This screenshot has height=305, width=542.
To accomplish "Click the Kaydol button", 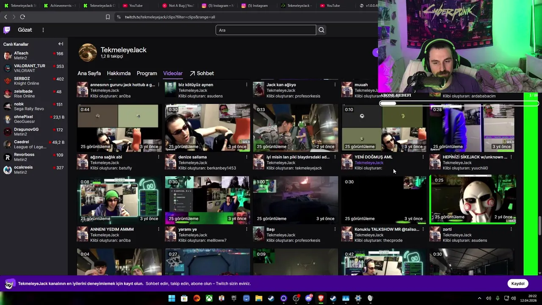I will pyautogui.click(x=517, y=283).
